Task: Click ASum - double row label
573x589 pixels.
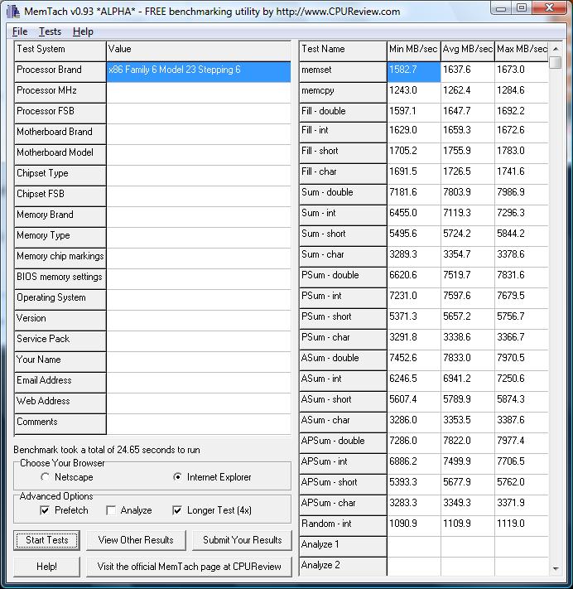Action: (343, 360)
